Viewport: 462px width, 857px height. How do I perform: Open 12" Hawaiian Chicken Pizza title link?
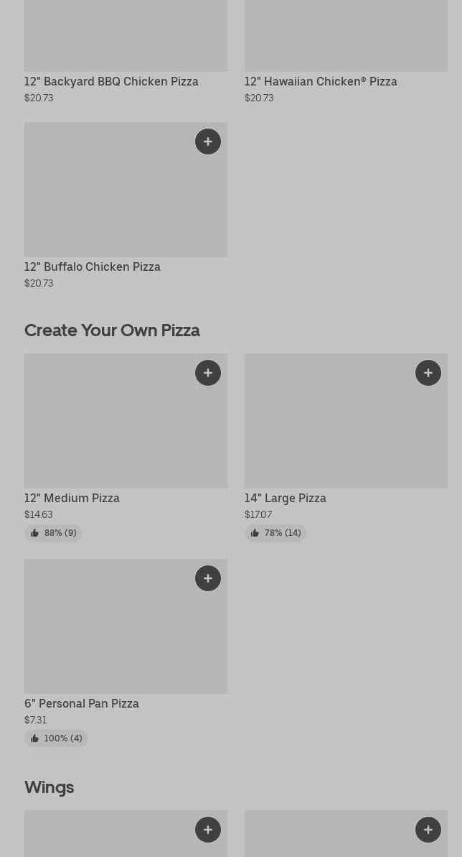point(321,82)
